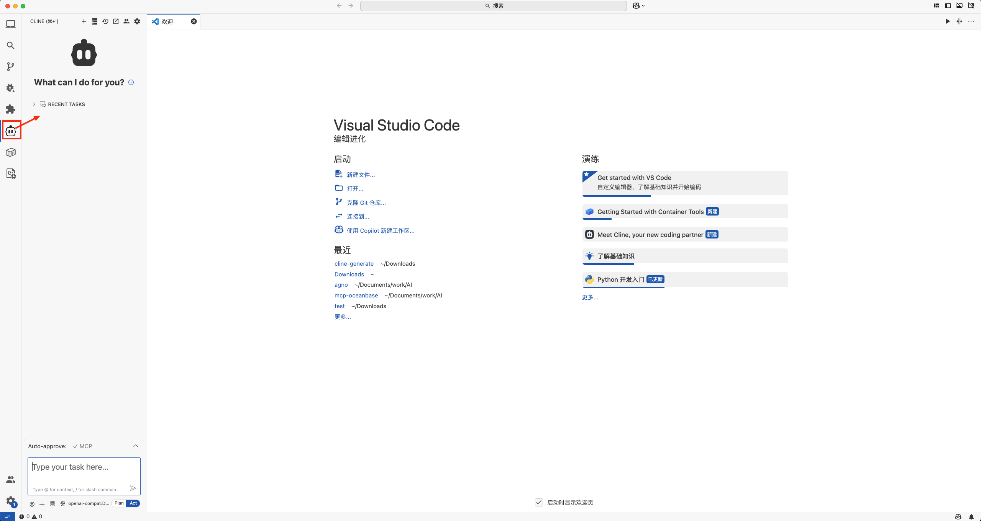Open Run and Debug view

(x=11, y=88)
